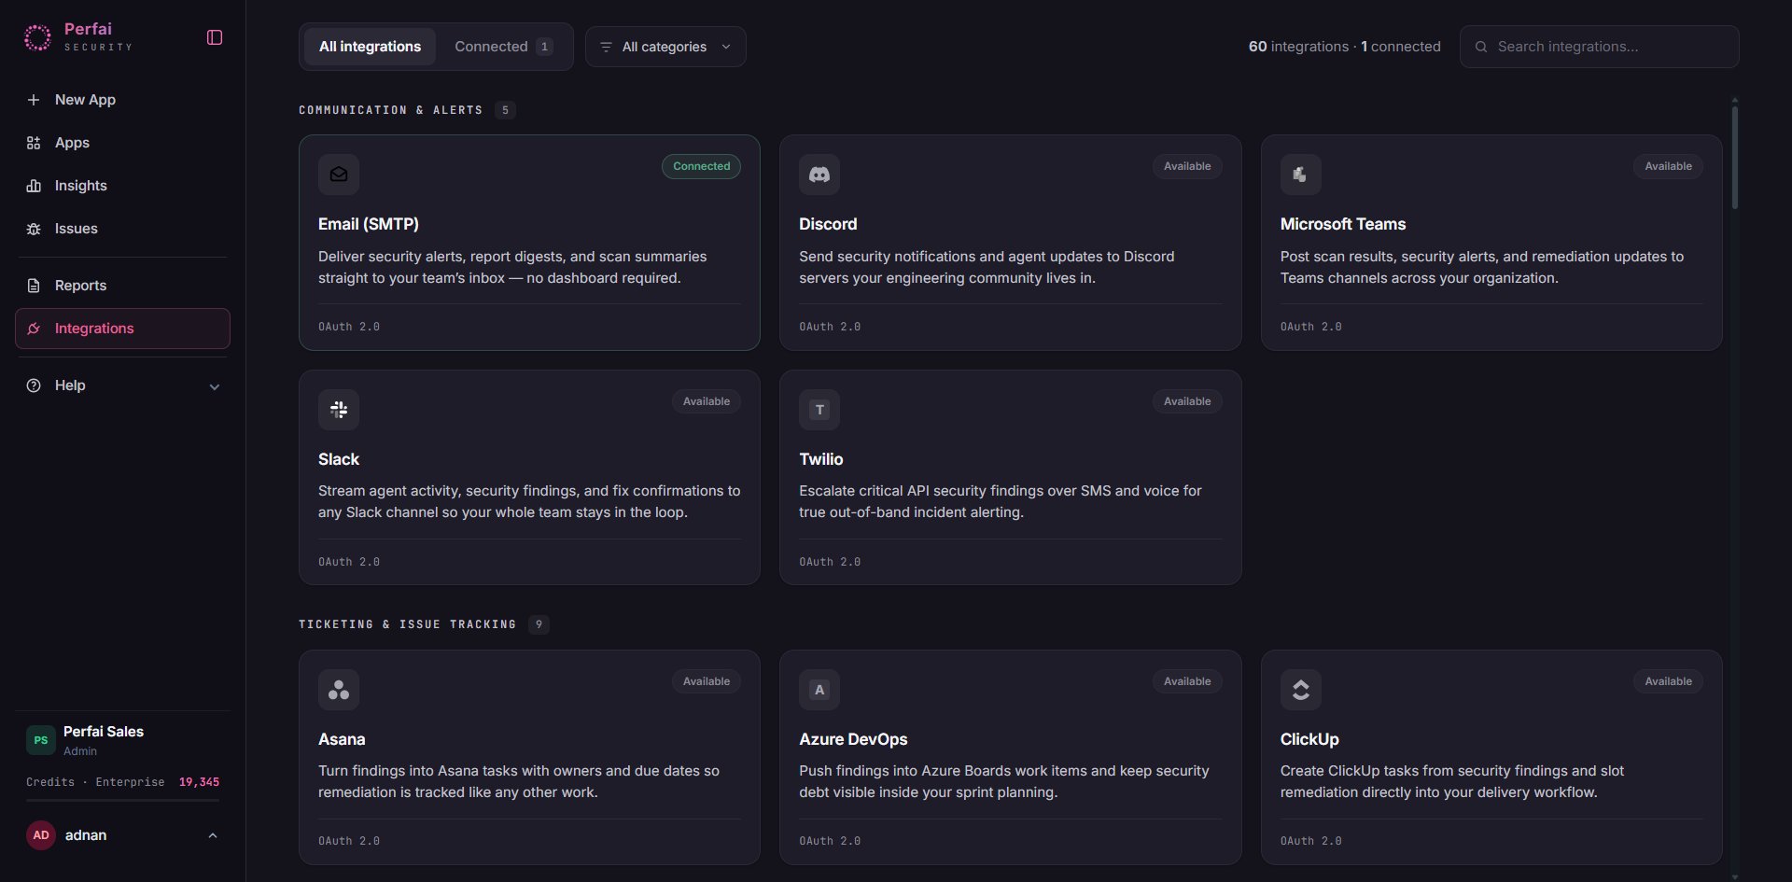Click the Twilio T icon
The height and width of the screenshot is (882, 1792).
[819, 410]
